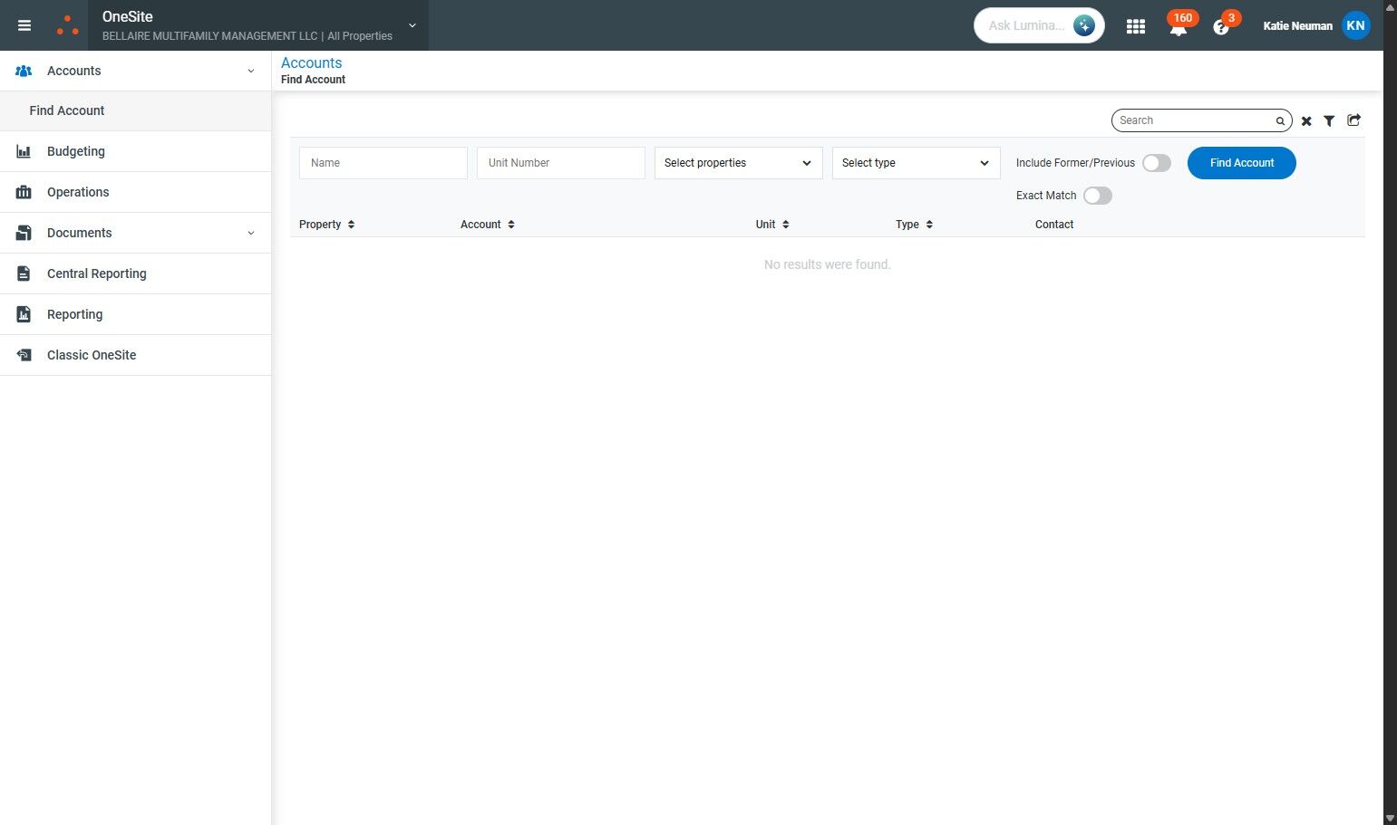Screen dimensions: 1397x825
Task: Go to Budgeting in sidebar
Action: click(x=135, y=151)
